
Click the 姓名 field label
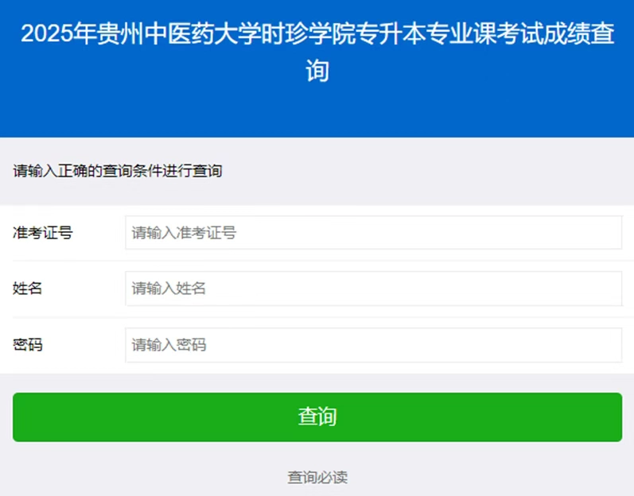pyautogui.click(x=28, y=289)
